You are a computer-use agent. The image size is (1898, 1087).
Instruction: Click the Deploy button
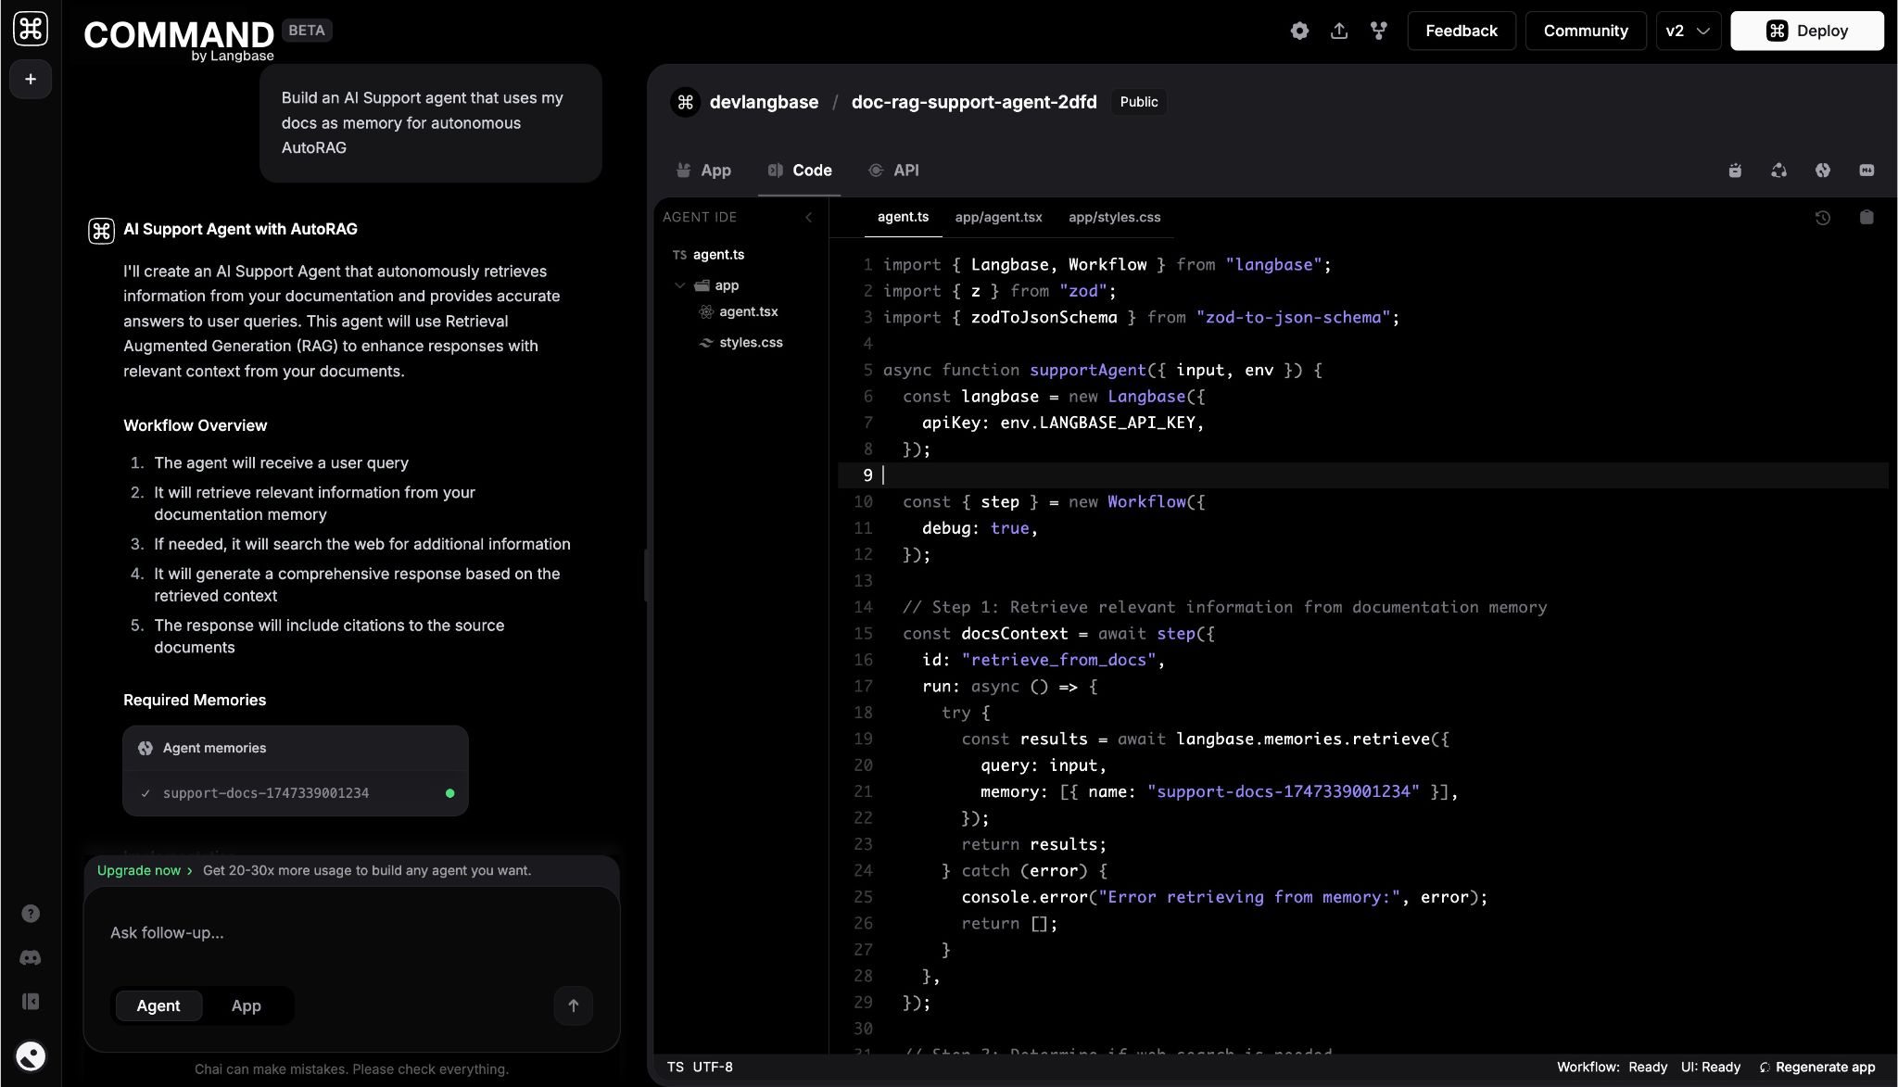pyautogui.click(x=1806, y=31)
